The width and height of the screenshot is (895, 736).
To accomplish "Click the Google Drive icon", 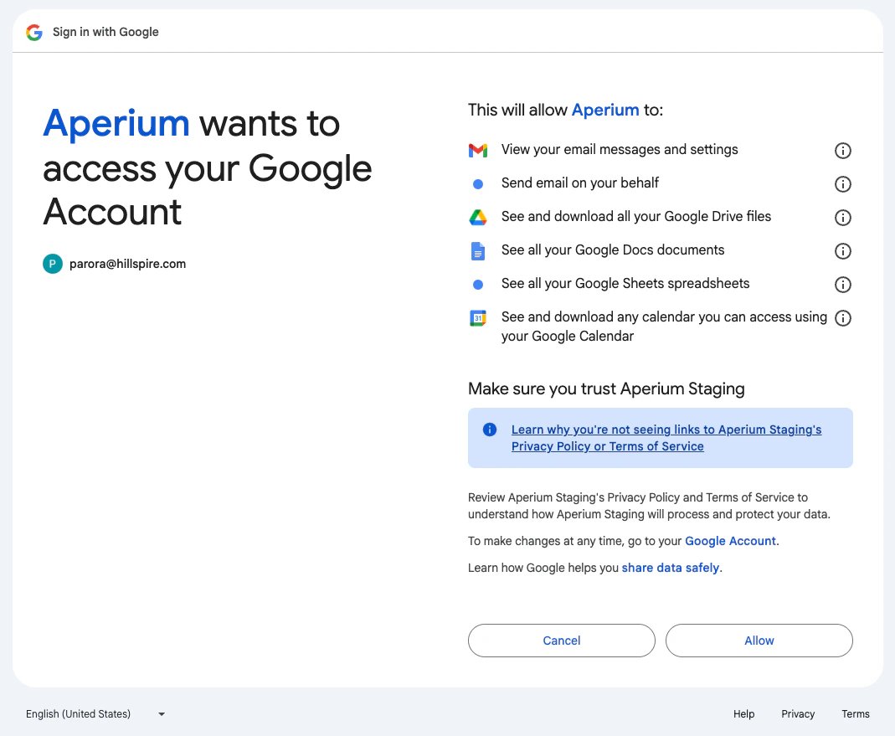I will tap(478, 217).
